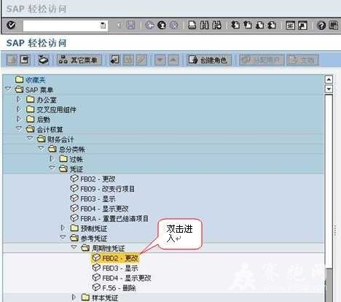Click the Help question mark icon

click(x=321, y=26)
